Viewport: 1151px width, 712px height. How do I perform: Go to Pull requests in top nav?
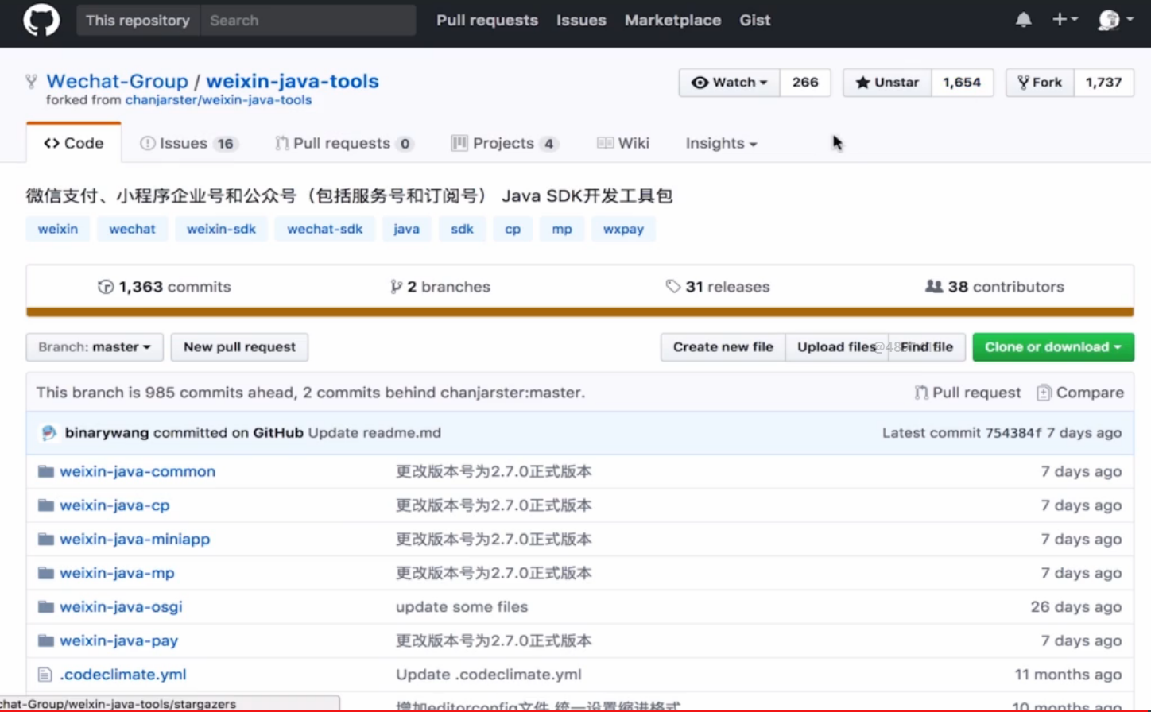coord(487,21)
